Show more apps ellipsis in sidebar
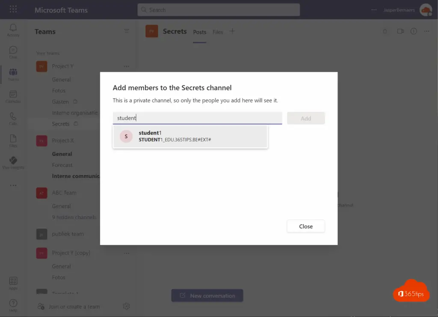Viewport: 438px width, 317px height. pos(13,185)
